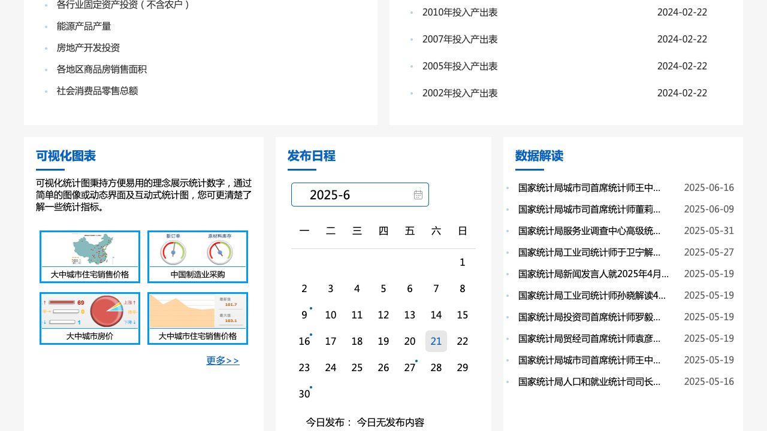Click the calendar icon in date field
The width and height of the screenshot is (767, 431).
(x=418, y=195)
